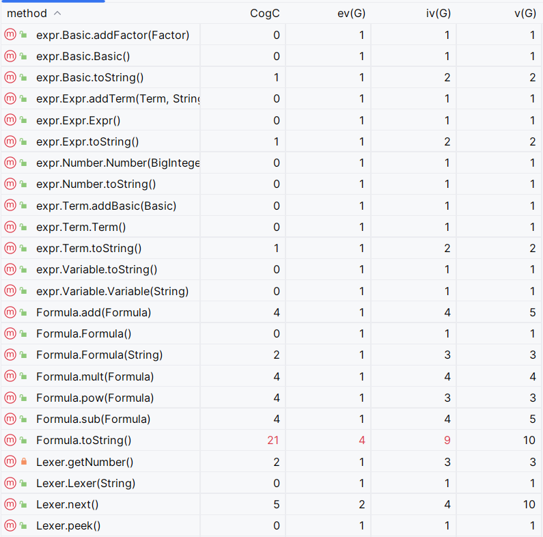
Task: Click method icon next to expr.Number.toString()
Action: pos(10,184)
